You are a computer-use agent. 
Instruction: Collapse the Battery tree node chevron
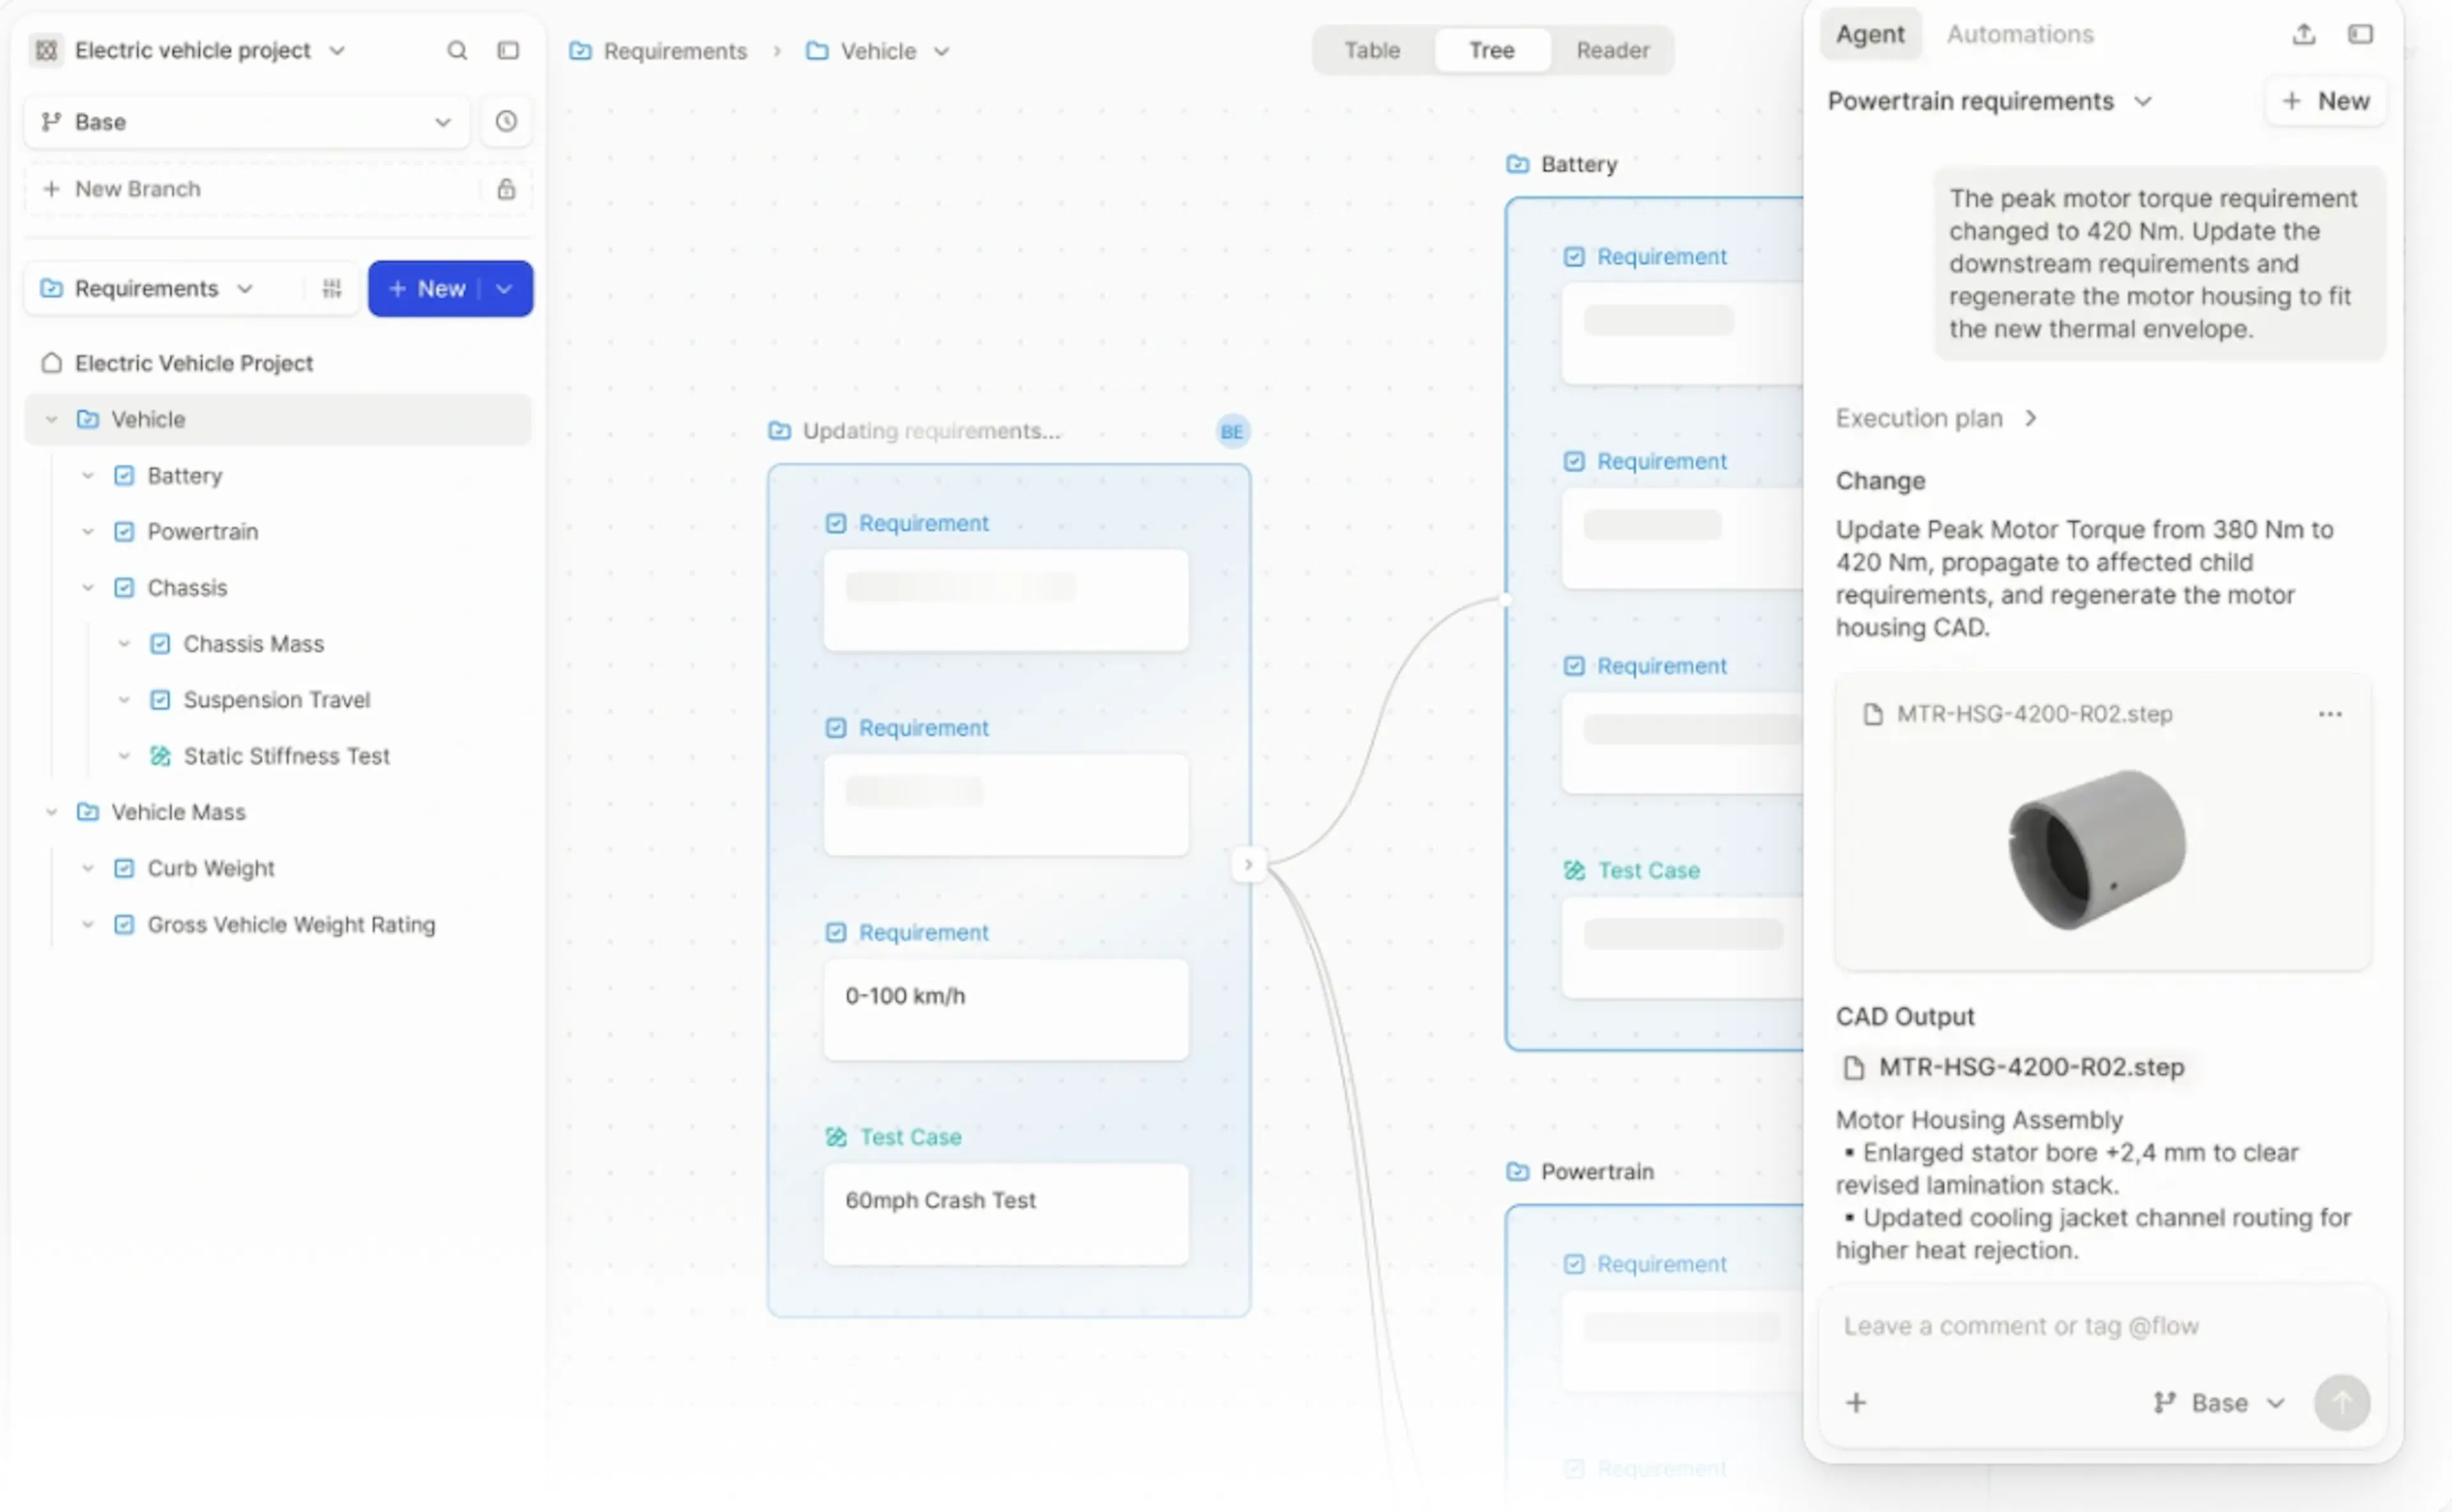click(x=88, y=476)
